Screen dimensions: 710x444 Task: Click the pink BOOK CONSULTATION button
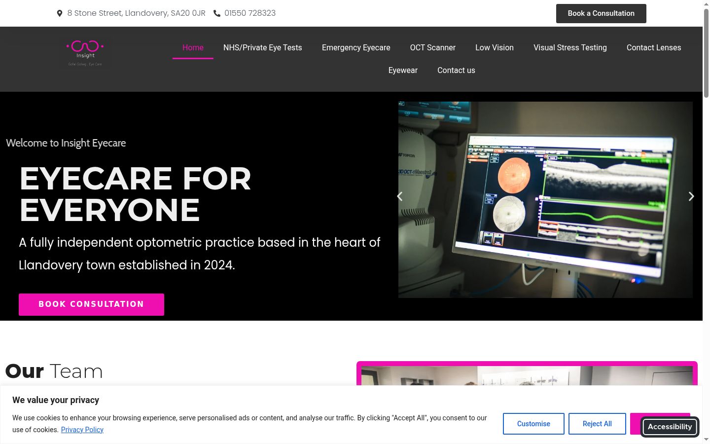pyautogui.click(x=91, y=304)
